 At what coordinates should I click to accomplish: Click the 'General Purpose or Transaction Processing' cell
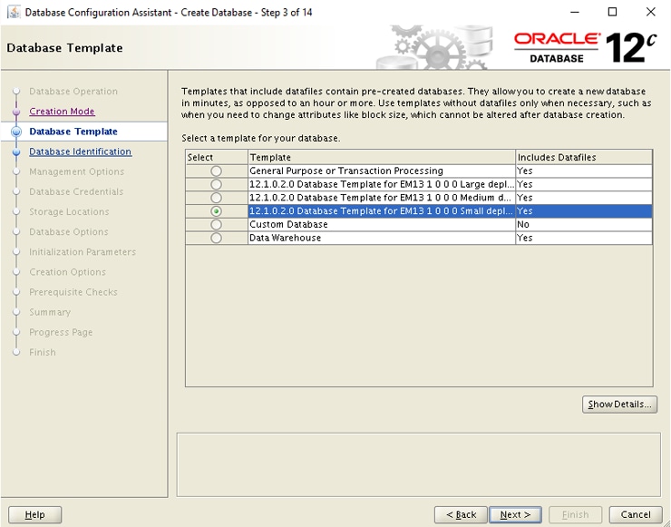point(381,171)
